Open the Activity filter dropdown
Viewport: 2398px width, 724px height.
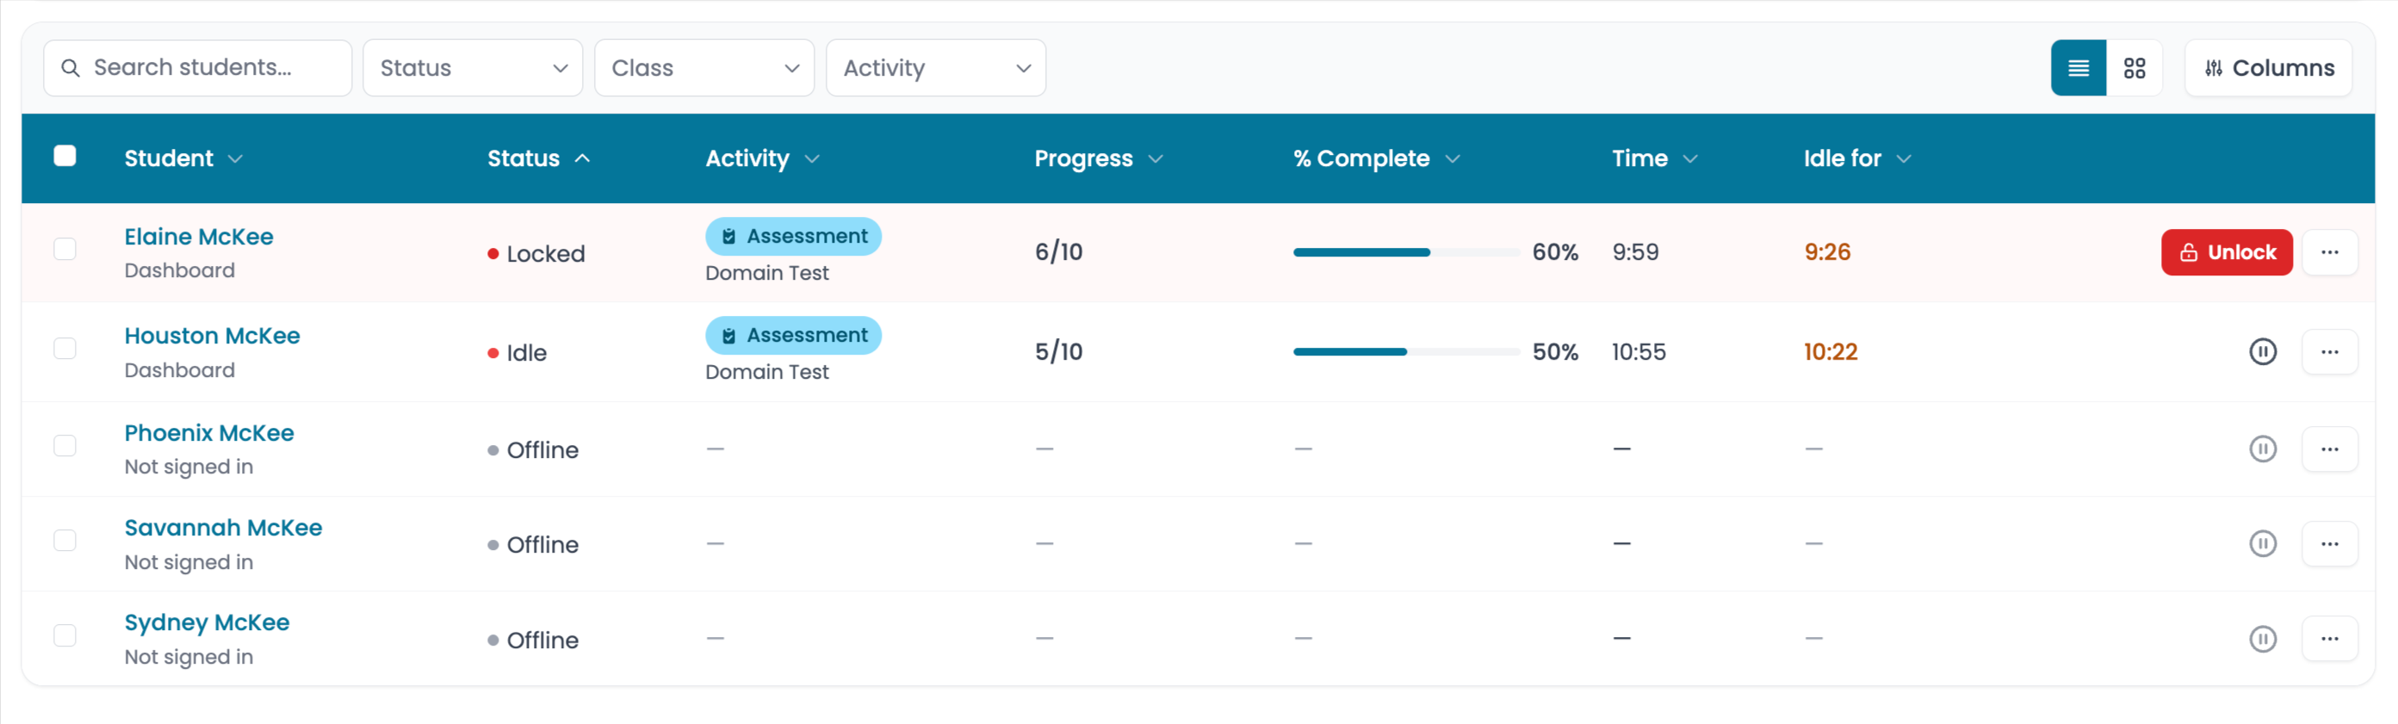tap(936, 68)
